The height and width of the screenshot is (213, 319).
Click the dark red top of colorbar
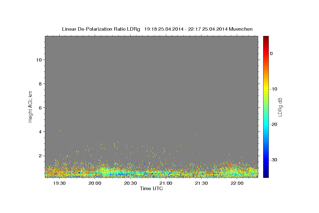coord(266,38)
